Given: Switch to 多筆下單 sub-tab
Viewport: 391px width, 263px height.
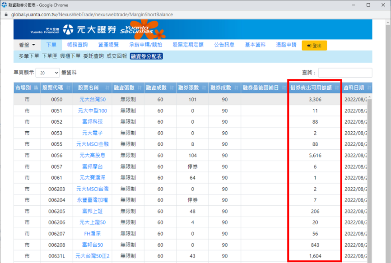Looking at the screenshot, I should point(29,56).
